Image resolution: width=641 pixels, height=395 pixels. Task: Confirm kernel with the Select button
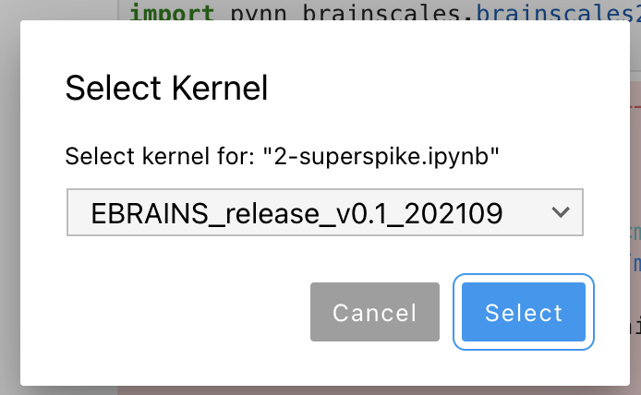click(524, 312)
